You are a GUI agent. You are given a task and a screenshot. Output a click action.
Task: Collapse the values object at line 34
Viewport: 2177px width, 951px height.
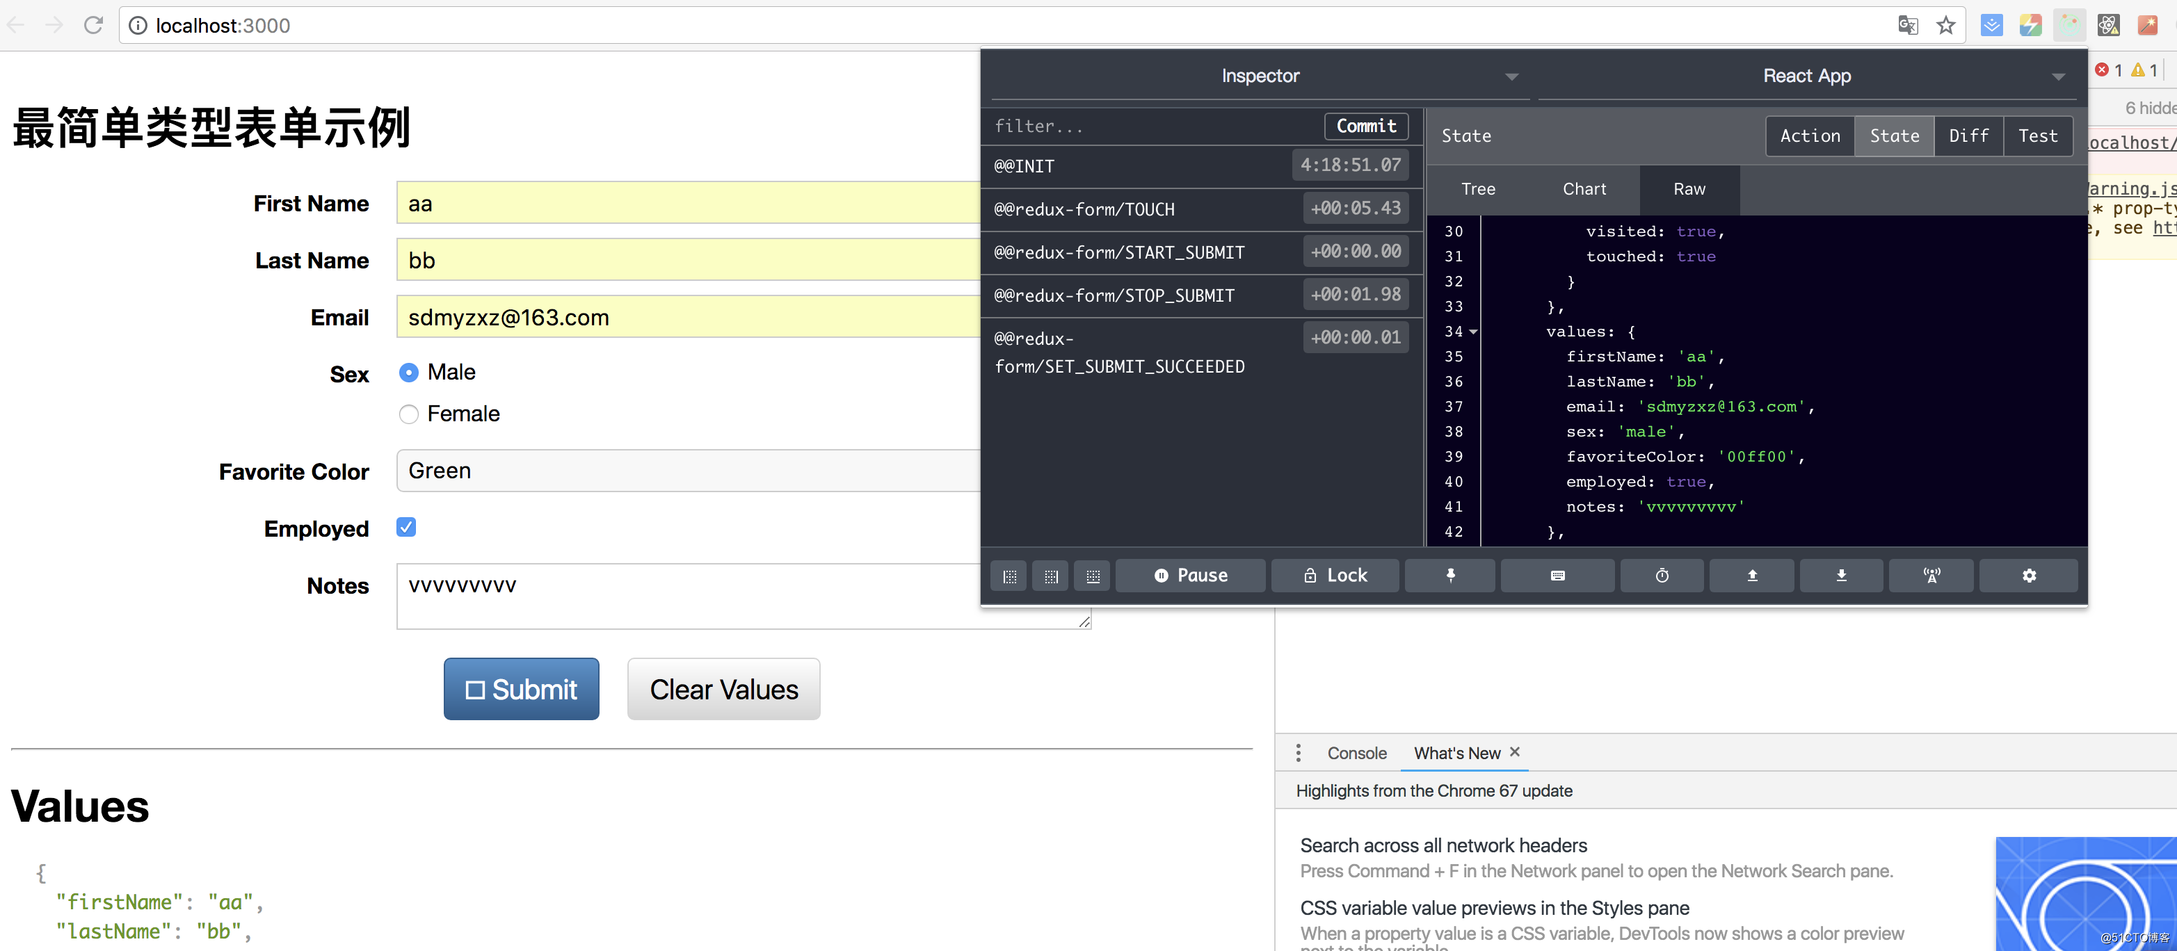(x=1473, y=332)
